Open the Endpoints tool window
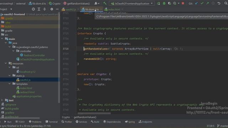Viewport: 228px width, 128px height. point(145,122)
